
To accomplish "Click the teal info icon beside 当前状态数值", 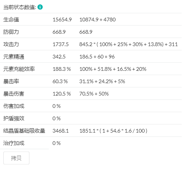I will (x=40, y=7).
